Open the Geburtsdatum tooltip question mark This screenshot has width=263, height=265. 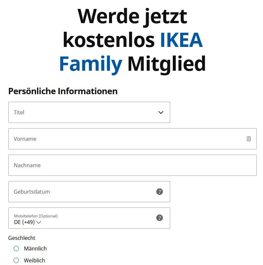pyautogui.click(x=160, y=192)
